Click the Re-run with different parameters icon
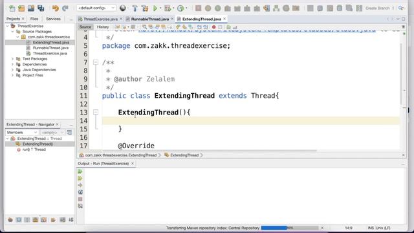The height and width of the screenshot is (233, 414). coord(80,179)
